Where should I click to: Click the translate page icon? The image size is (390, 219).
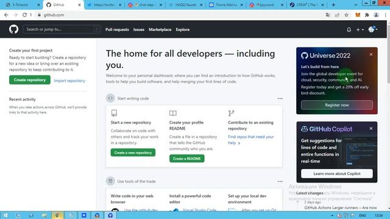click(x=328, y=15)
